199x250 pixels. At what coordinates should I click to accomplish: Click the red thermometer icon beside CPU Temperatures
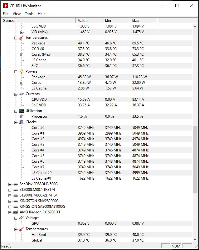click(x=22, y=38)
